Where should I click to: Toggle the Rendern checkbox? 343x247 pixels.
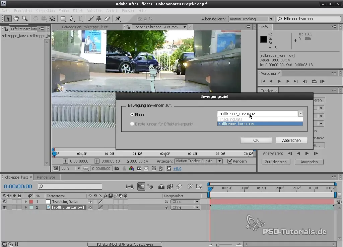(230, 161)
